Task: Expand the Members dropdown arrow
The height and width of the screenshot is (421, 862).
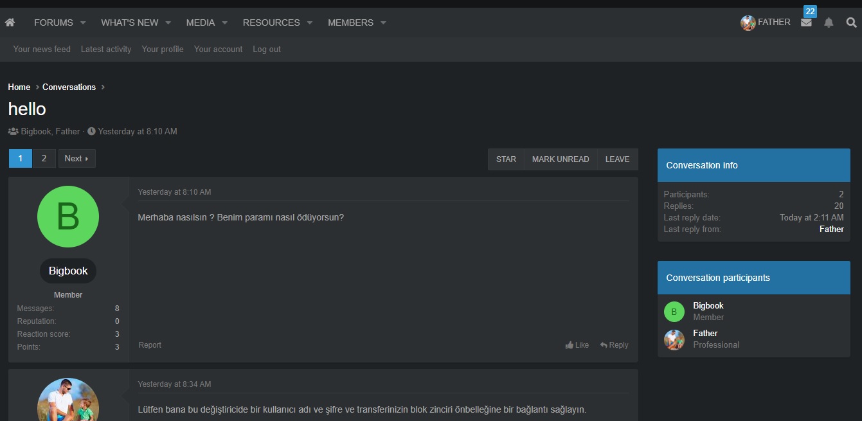Action: pyautogui.click(x=383, y=22)
